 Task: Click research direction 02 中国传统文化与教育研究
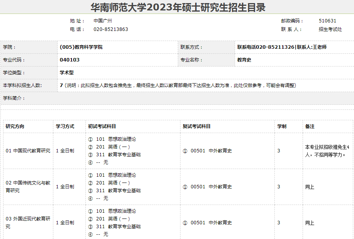point(28,186)
